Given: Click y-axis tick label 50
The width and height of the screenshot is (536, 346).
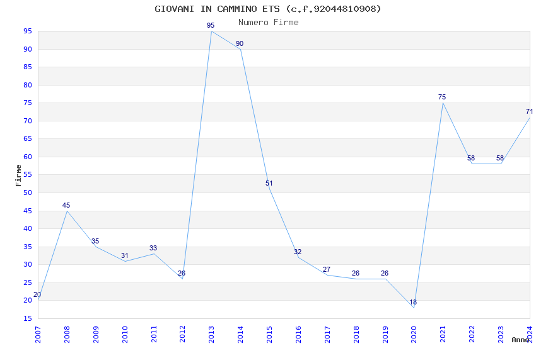Looking at the screenshot, I should (28, 193).
